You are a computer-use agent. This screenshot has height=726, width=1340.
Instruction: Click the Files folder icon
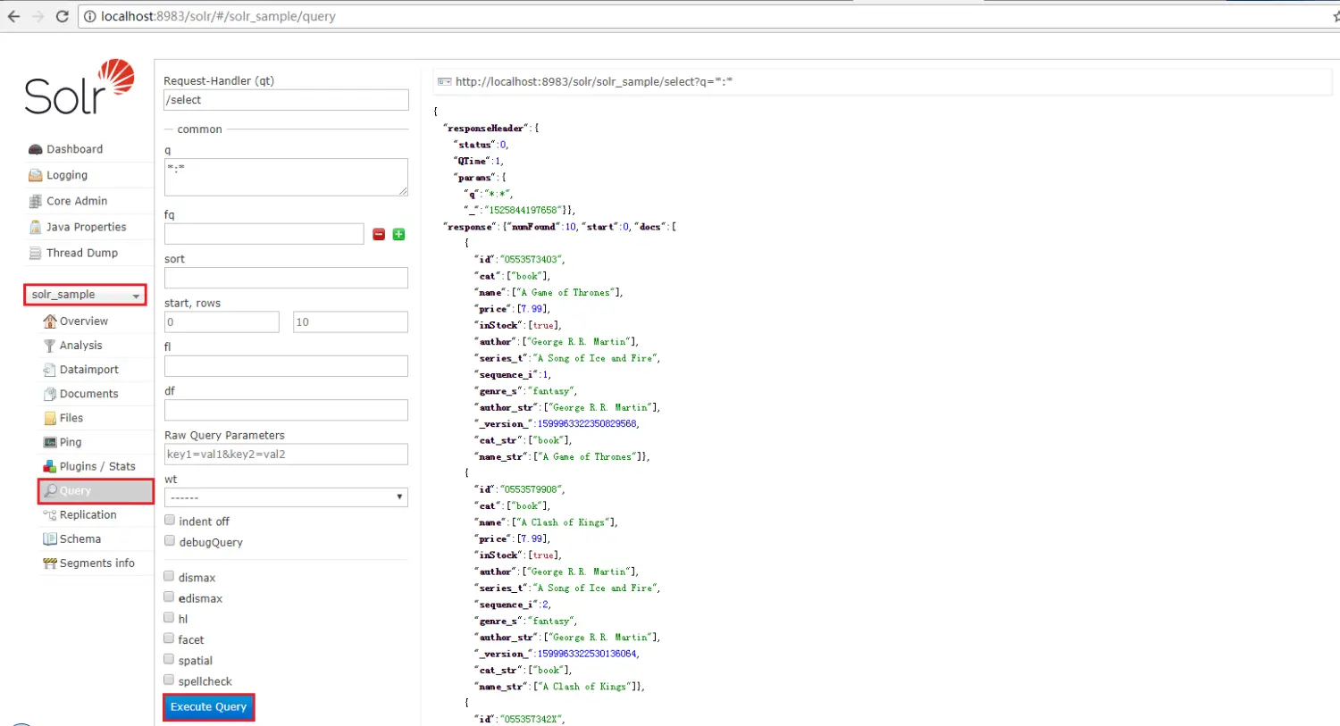pos(50,418)
